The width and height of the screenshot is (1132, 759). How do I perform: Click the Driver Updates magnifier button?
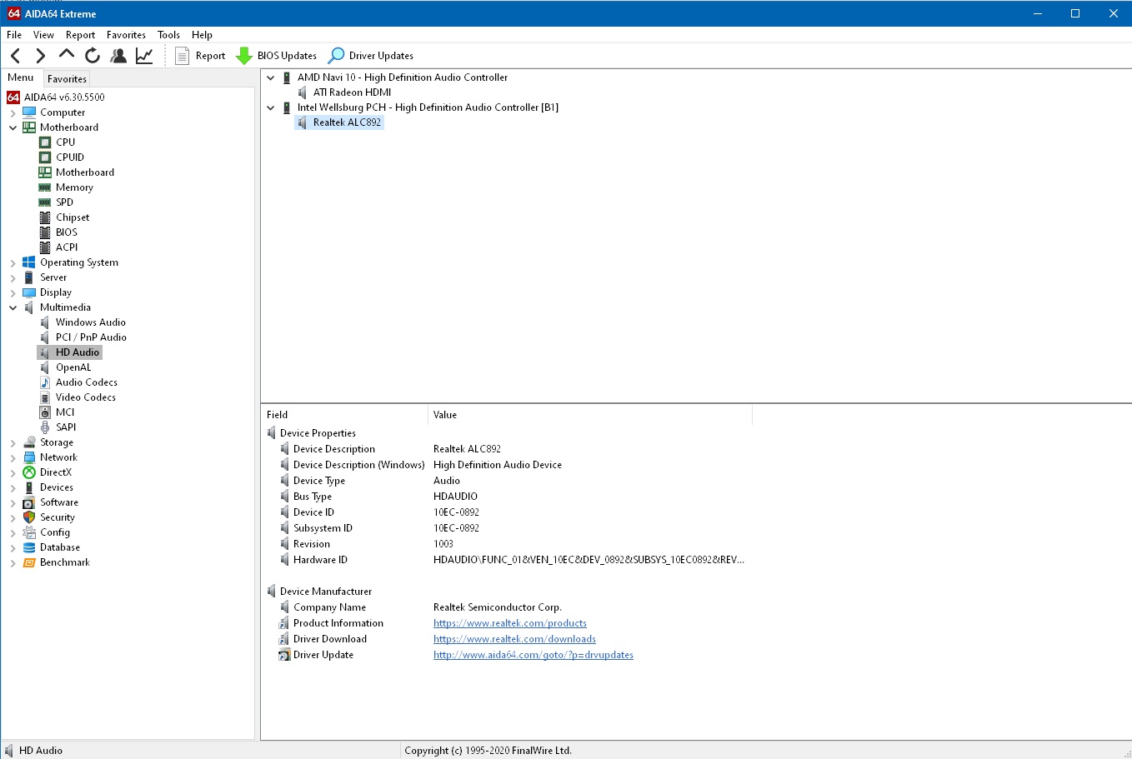[371, 56]
